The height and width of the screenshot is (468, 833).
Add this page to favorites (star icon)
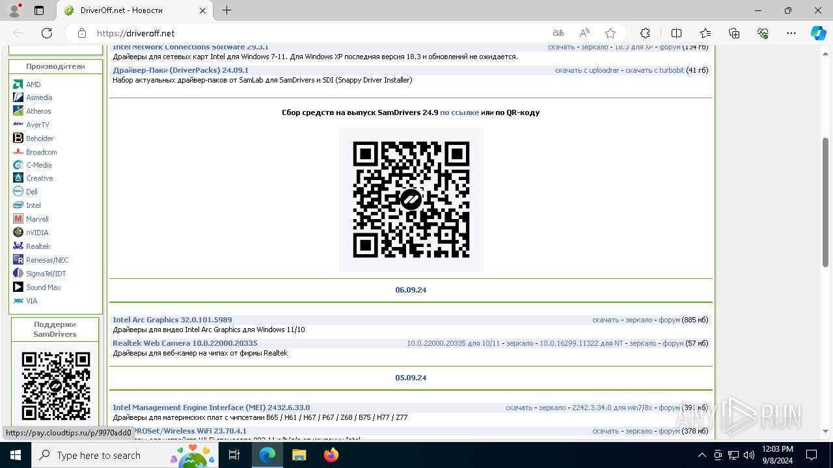[610, 33]
